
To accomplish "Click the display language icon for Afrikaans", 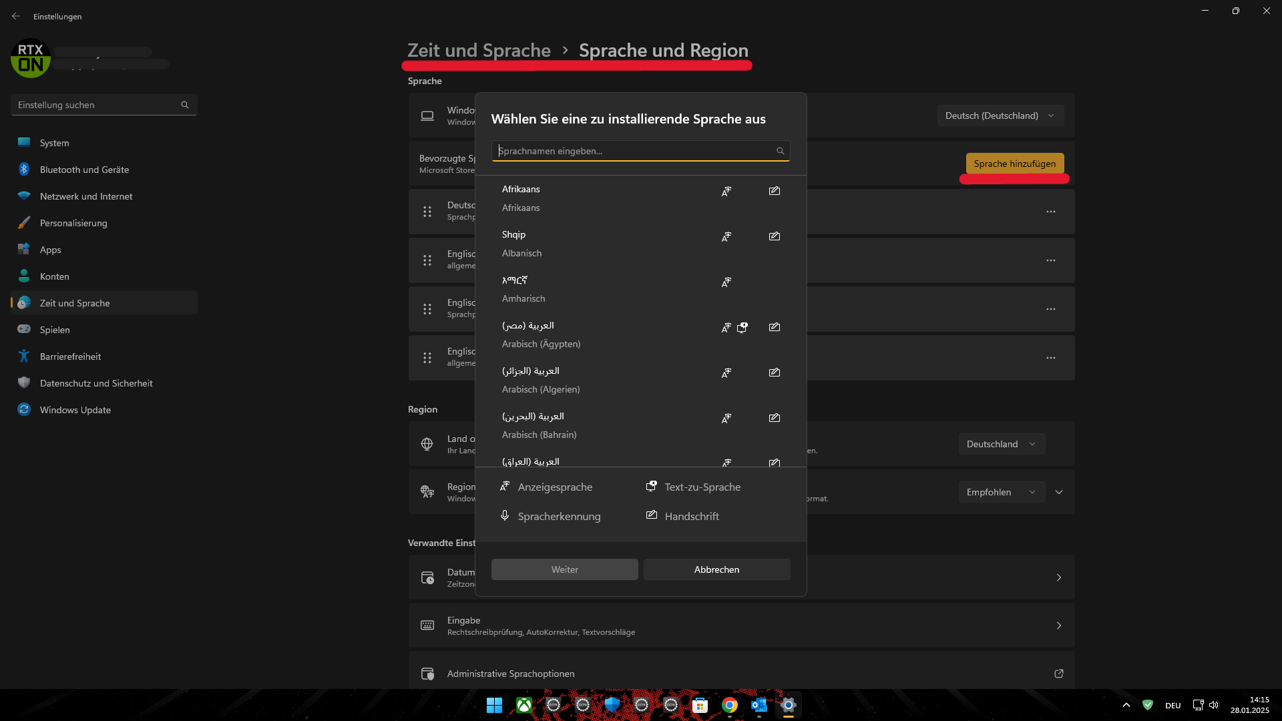I will [x=726, y=192].
